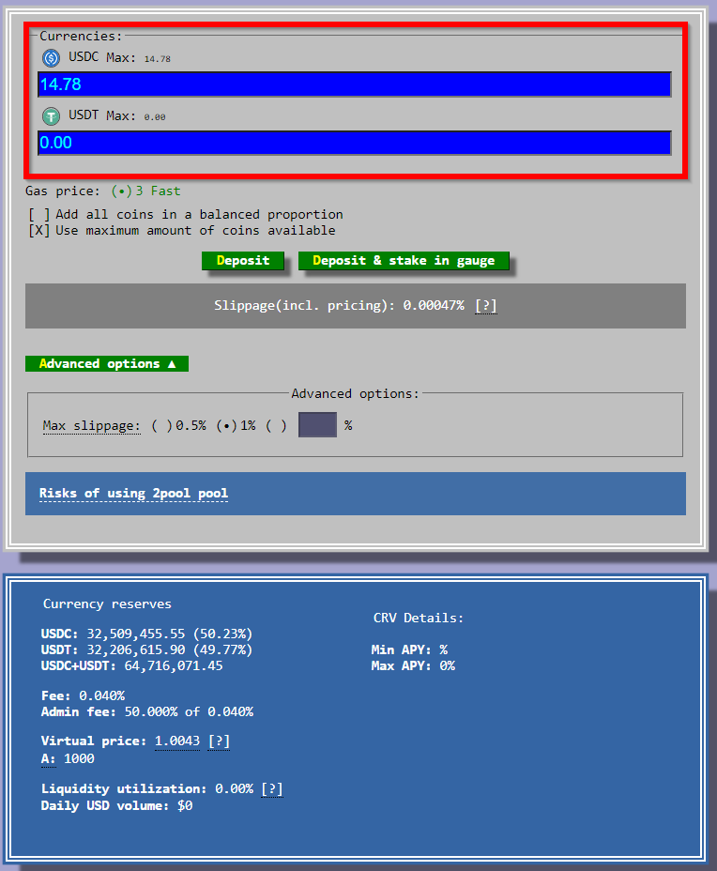This screenshot has width=717, height=871.
Task: Click the USDC+USDT total 64,716,071.45
Action: tap(174, 666)
